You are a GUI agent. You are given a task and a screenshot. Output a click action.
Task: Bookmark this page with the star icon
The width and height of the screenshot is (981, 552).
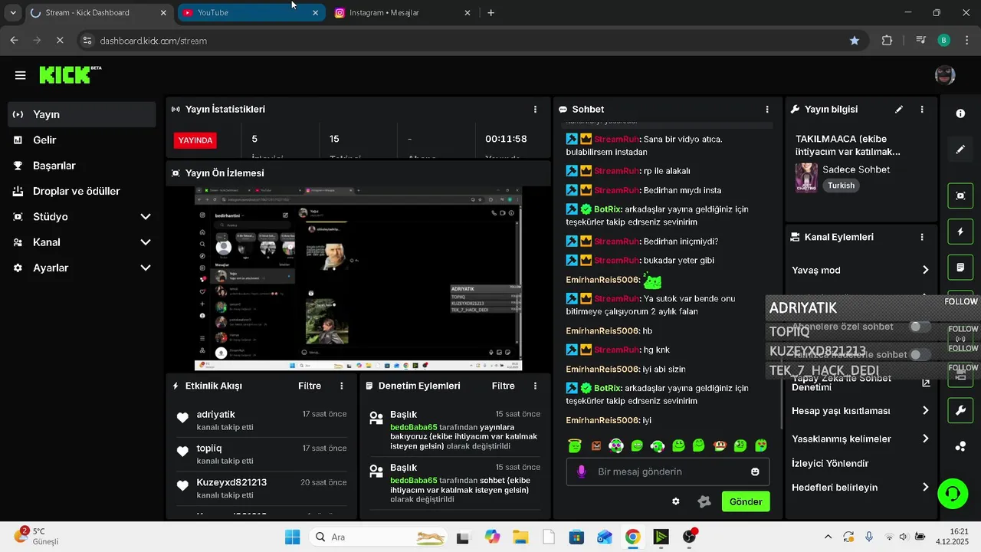(x=854, y=41)
